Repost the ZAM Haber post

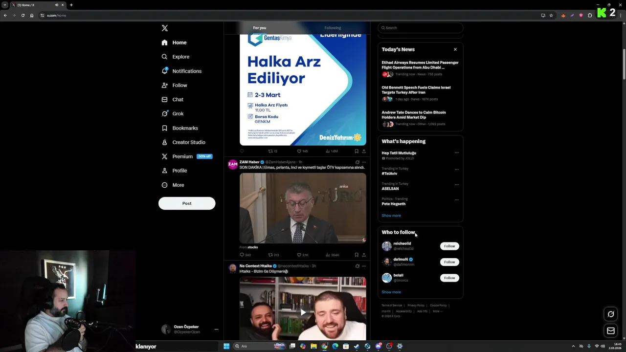point(273,255)
